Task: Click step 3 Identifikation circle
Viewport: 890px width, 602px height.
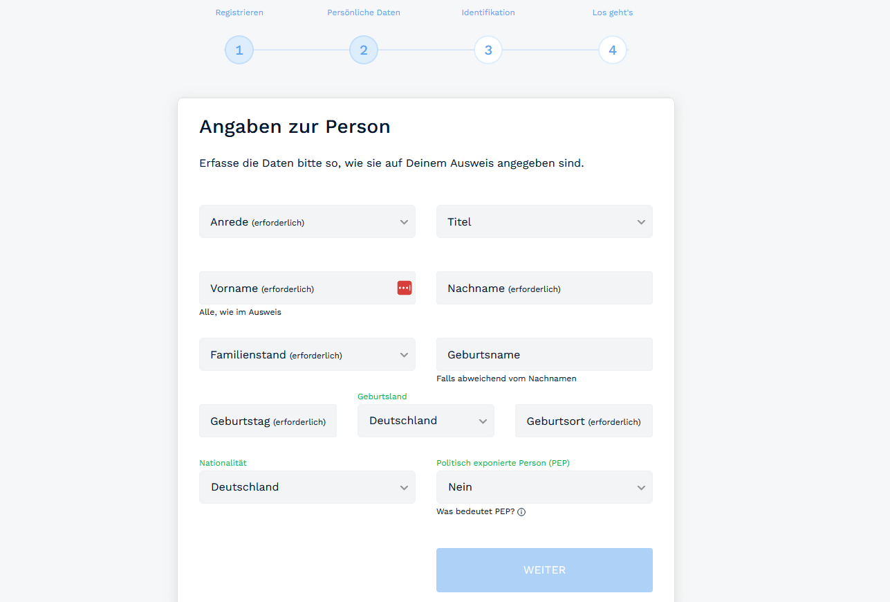Action: (x=488, y=51)
